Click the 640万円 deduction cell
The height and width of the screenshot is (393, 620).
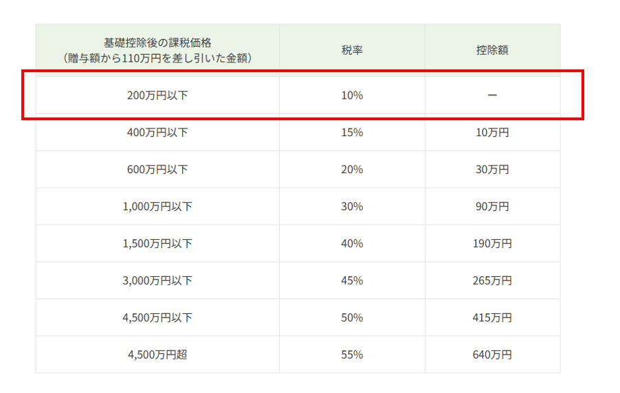coord(492,355)
